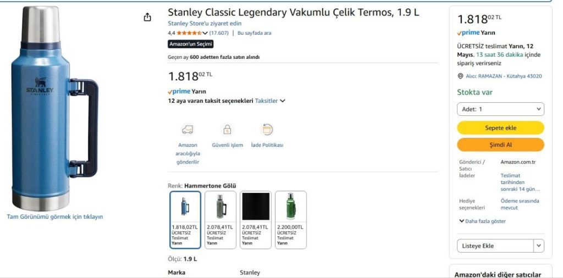Click the Prime logo under main price
The width and height of the screenshot is (563, 278).
(179, 91)
